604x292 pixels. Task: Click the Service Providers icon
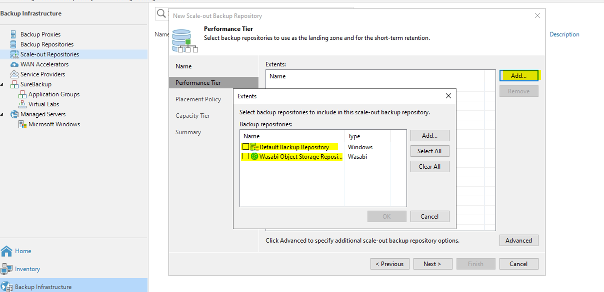[x=14, y=74]
